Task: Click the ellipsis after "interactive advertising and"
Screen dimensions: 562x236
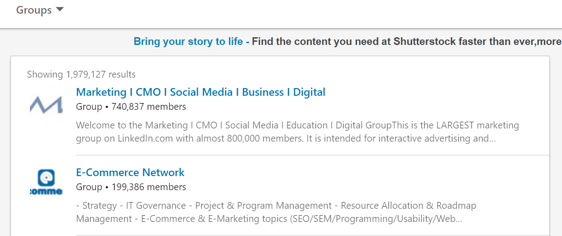Action: pyautogui.click(x=491, y=139)
